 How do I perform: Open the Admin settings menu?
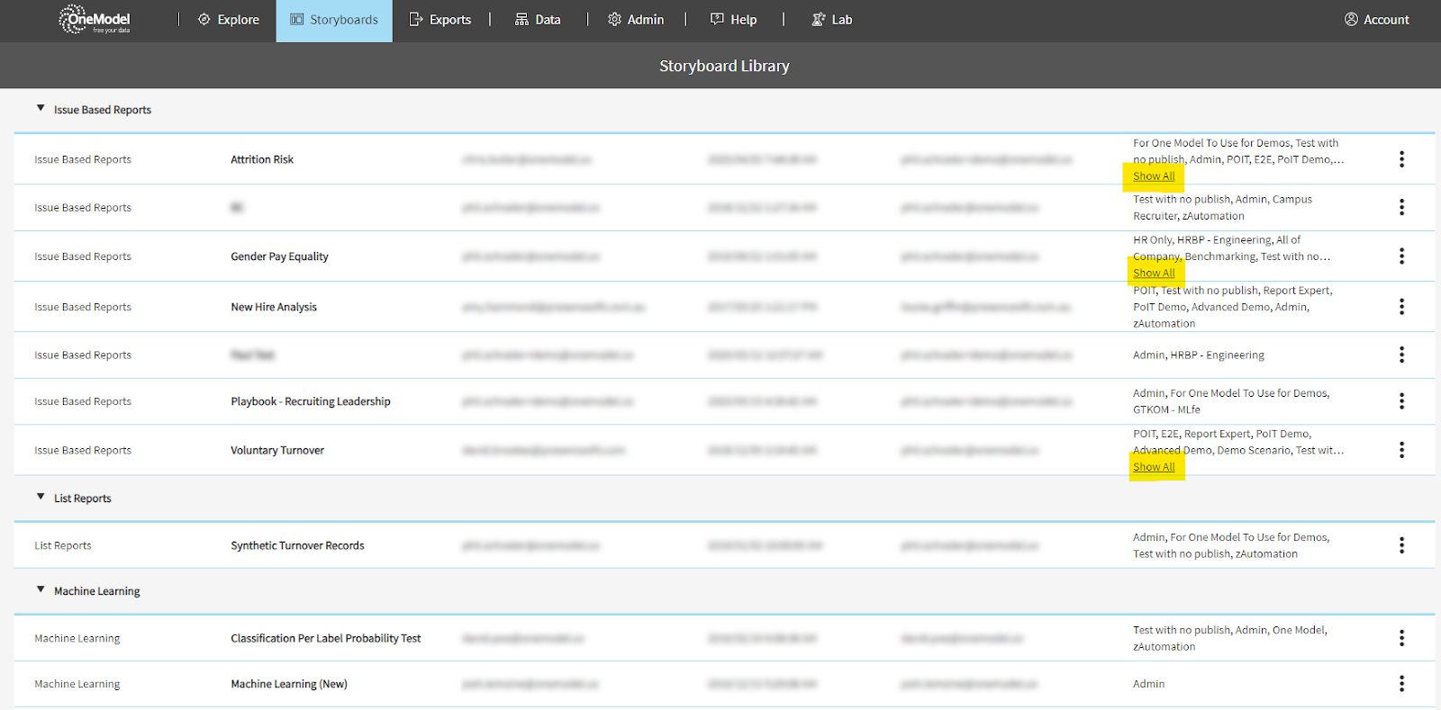coord(636,20)
